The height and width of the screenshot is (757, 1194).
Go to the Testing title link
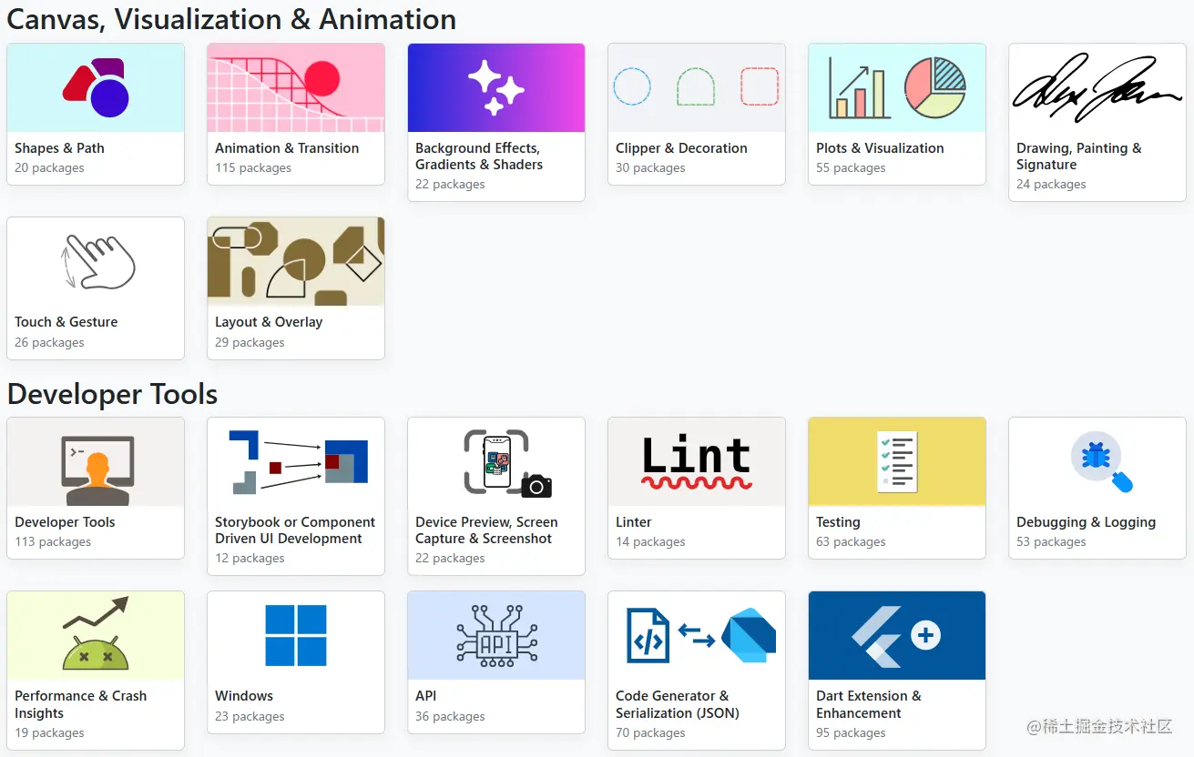pyautogui.click(x=838, y=522)
